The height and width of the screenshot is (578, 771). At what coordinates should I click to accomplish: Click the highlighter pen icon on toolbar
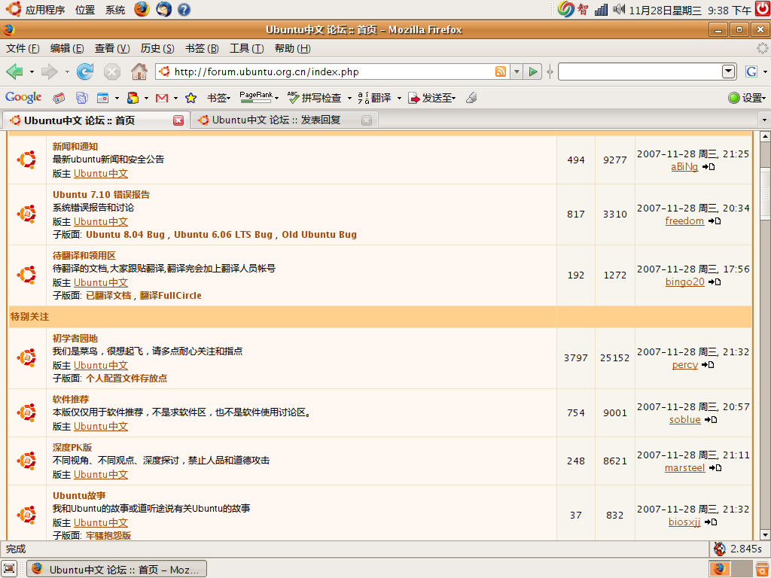(471, 98)
